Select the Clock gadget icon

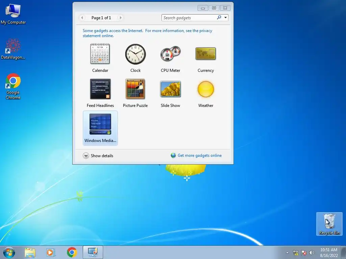pos(135,54)
